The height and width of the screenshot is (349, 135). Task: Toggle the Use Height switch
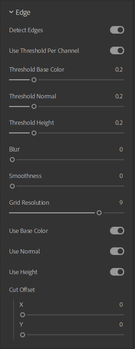point(117,272)
